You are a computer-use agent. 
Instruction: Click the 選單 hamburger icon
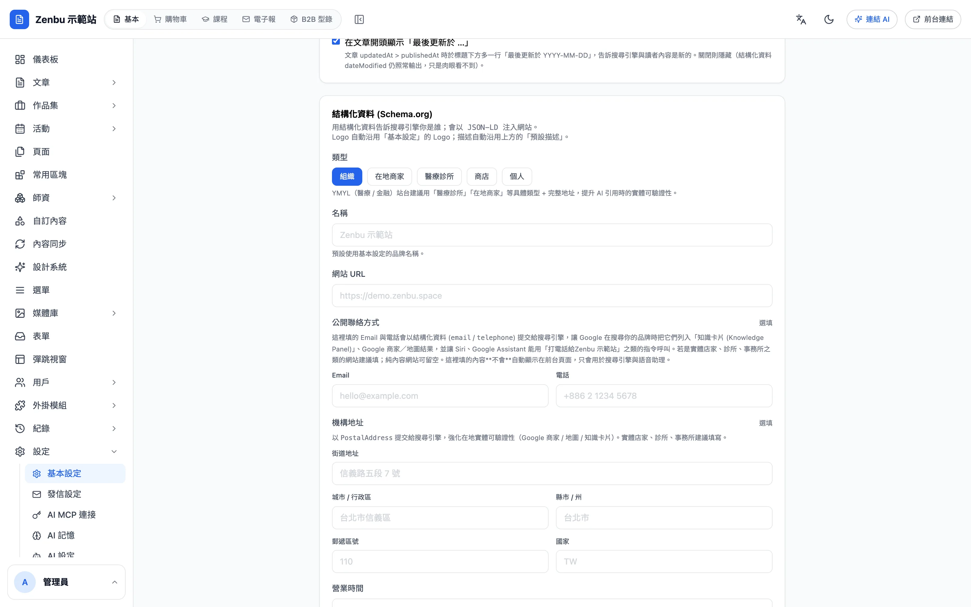pyautogui.click(x=20, y=290)
